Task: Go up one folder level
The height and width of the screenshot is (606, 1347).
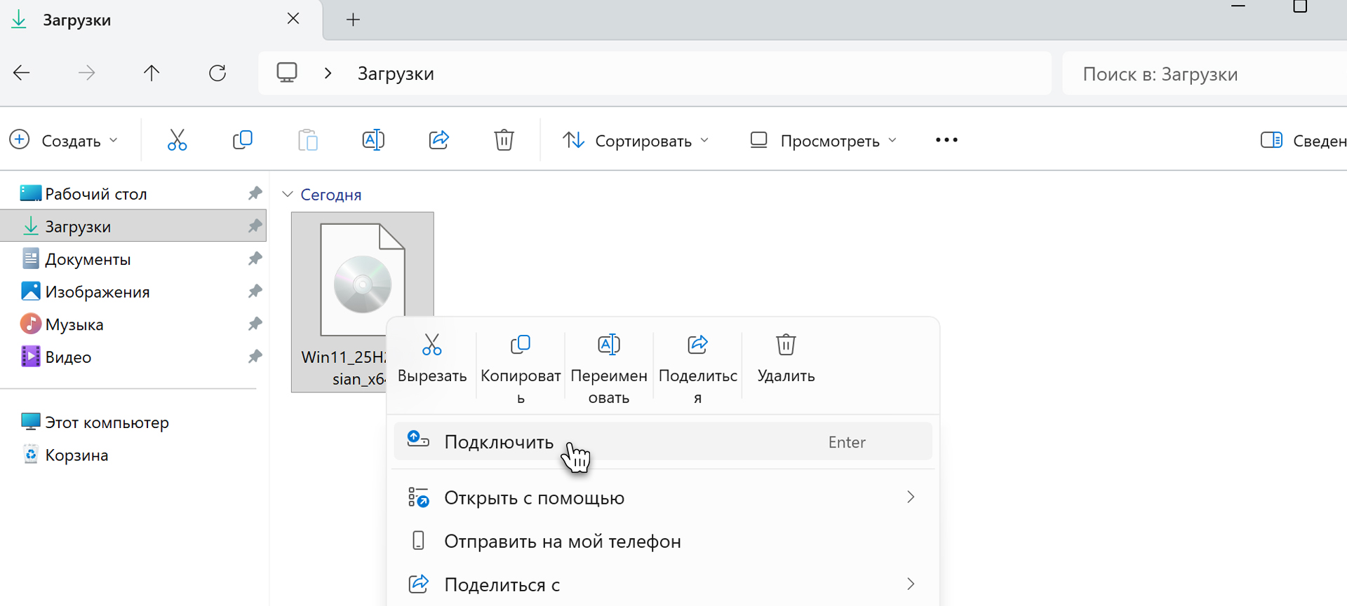Action: coord(152,73)
